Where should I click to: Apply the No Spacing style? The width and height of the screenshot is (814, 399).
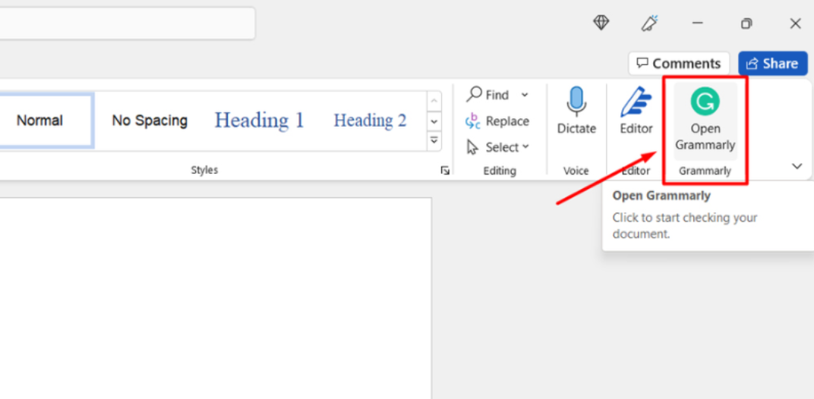click(150, 121)
